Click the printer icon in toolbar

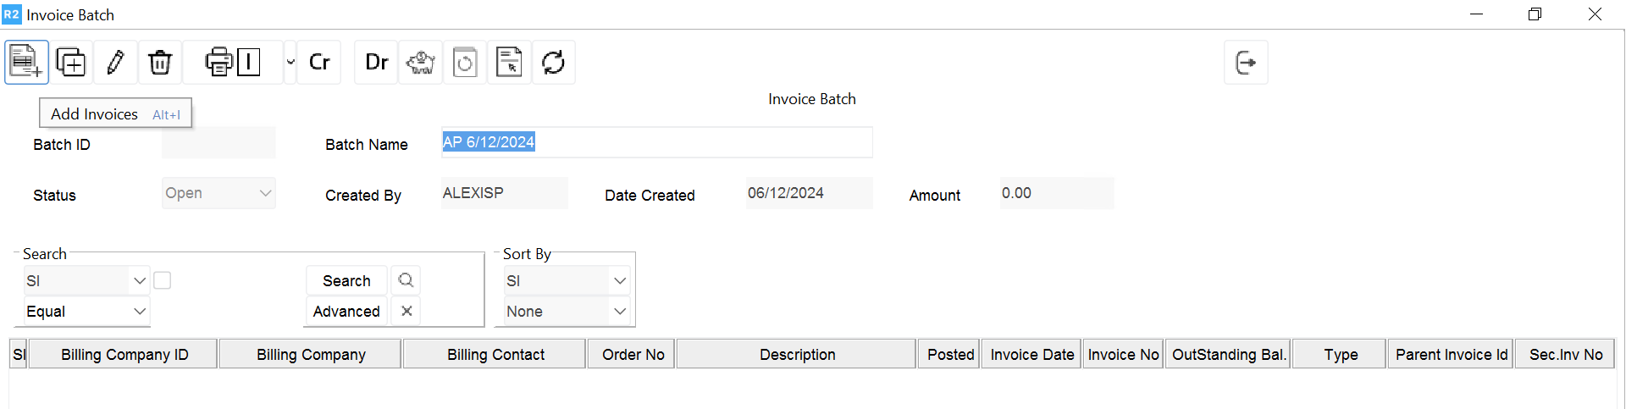tap(218, 62)
